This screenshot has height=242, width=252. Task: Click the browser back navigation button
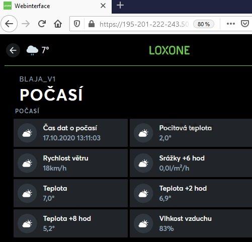click(x=9, y=24)
